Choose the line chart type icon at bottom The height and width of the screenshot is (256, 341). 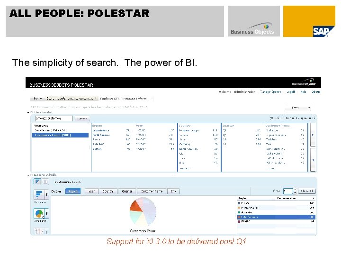tap(39, 231)
